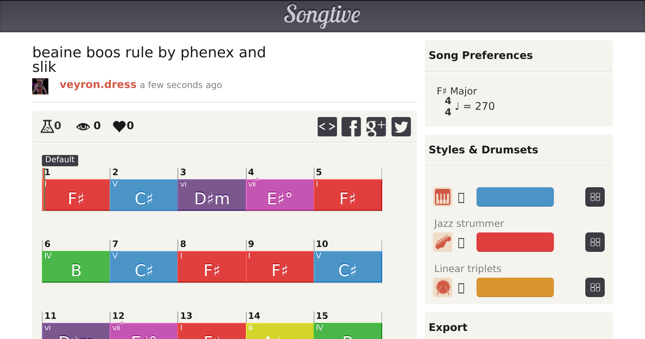Select the Default section tab

click(60, 160)
